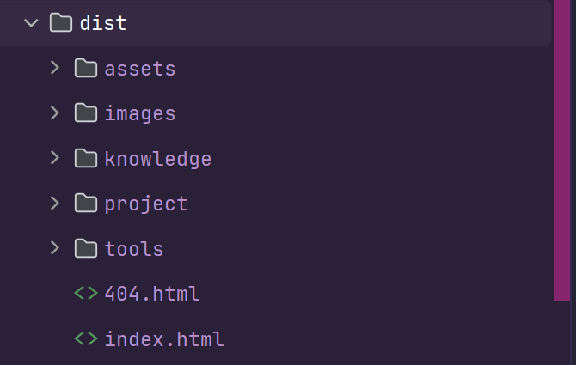
Task: Click the magenta vertical scrollbar thumb
Action: (561, 150)
